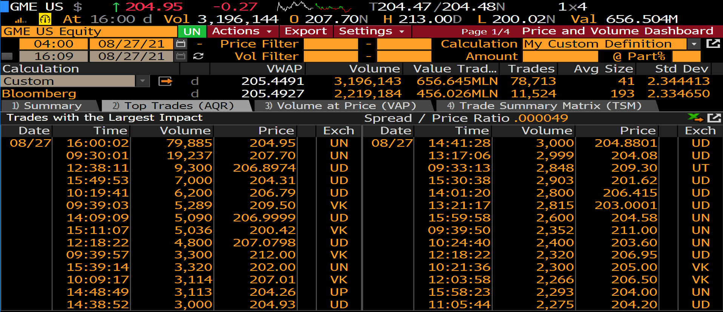Click the Spread / Price Ratio value .000049
723x312 pixels.
coord(541,118)
